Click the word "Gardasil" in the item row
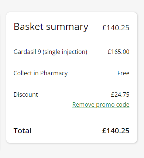 click(x=25, y=52)
